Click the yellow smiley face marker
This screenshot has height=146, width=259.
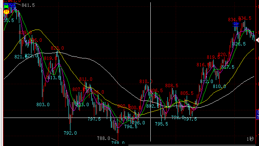(6, 12)
